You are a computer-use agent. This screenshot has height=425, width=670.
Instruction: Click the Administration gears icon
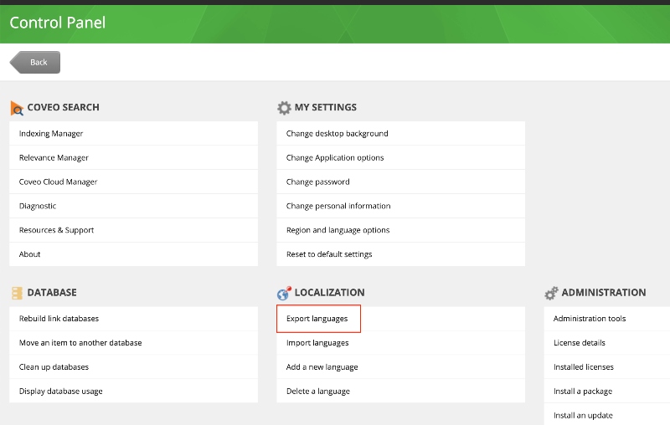click(x=551, y=293)
